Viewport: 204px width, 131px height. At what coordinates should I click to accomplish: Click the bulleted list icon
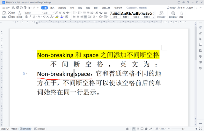point(74,13)
